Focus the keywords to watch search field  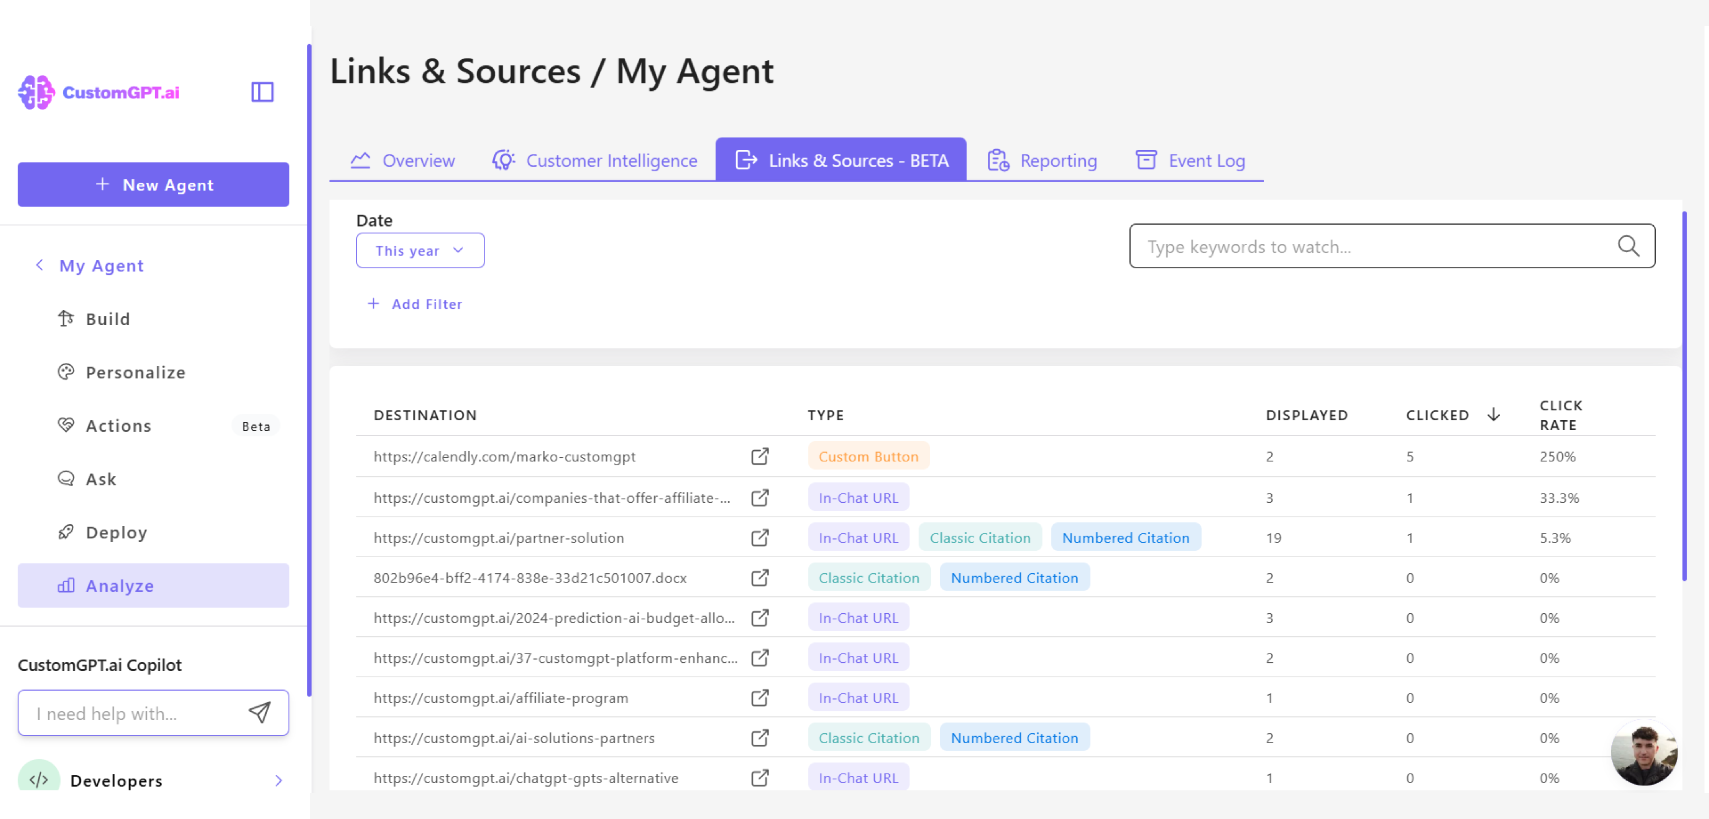tap(1373, 246)
